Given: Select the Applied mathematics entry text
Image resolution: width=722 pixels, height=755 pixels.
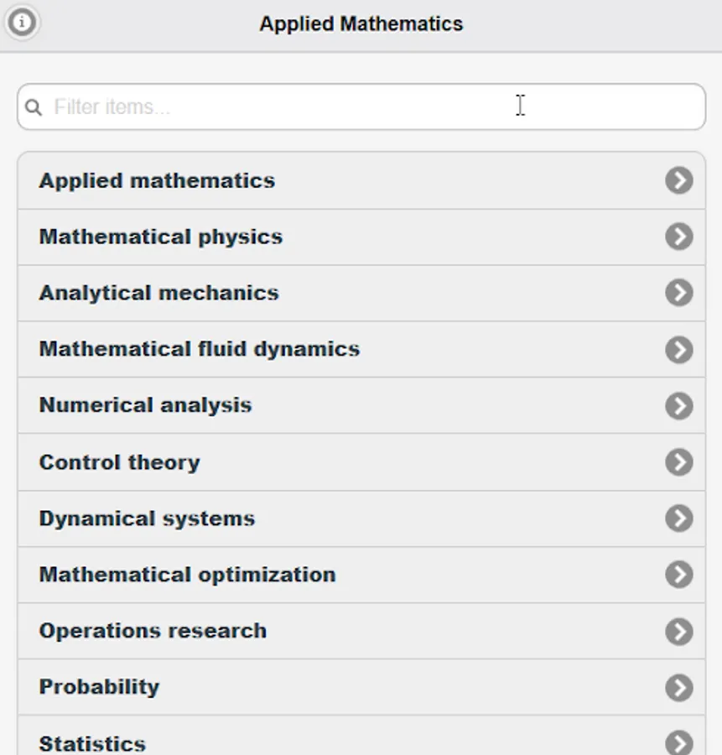Looking at the screenshot, I should (x=157, y=181).
